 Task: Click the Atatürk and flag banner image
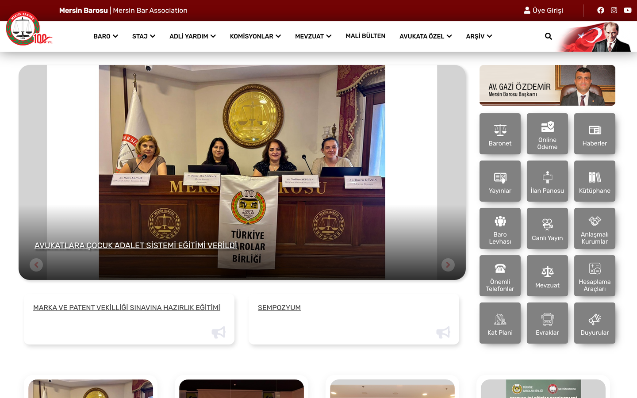tap(594, 37)
